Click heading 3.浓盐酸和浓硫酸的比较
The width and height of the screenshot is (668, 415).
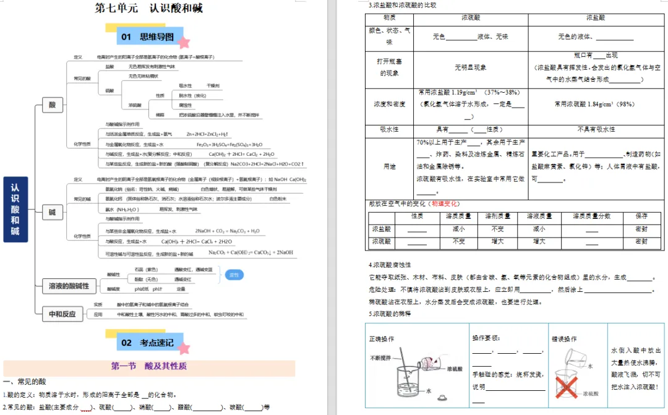[x=403, y=5]
